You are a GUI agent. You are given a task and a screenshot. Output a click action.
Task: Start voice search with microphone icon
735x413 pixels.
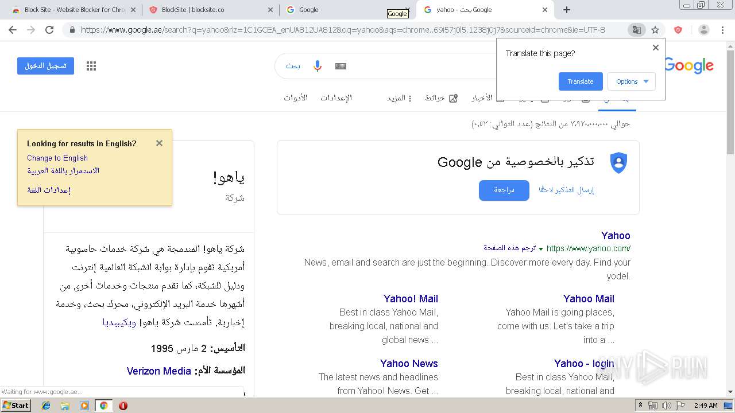pyautogui.click(x=317, y=66)
